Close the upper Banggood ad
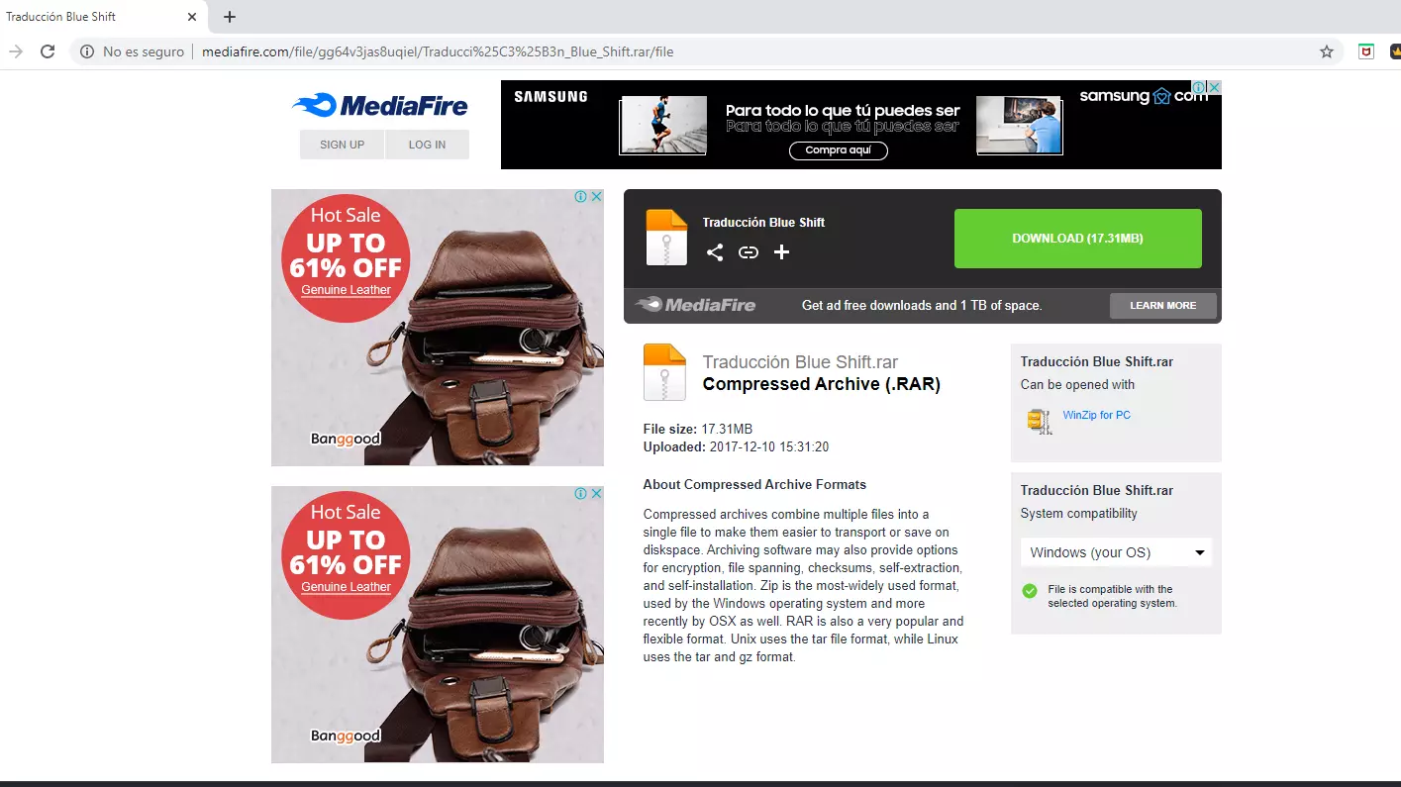The height and width of the screenshot is (787, 1401). [597, 196]
